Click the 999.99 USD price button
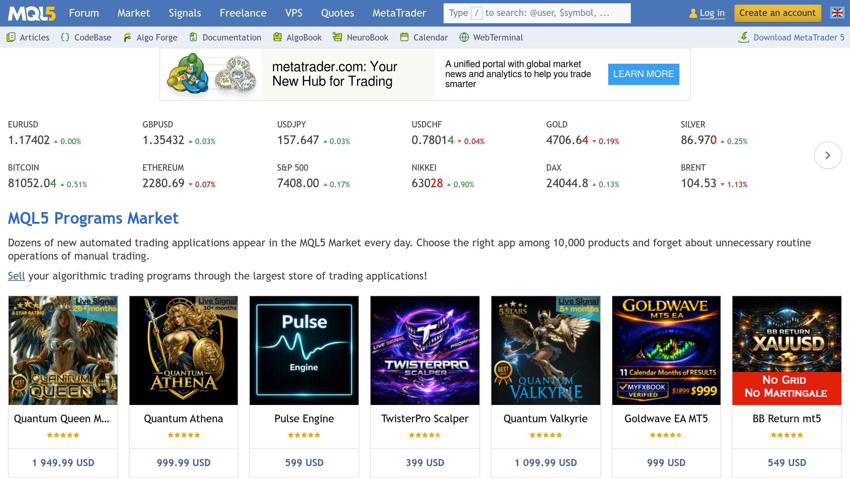This screenshot has width=850, height=478. tap(183, 463)
